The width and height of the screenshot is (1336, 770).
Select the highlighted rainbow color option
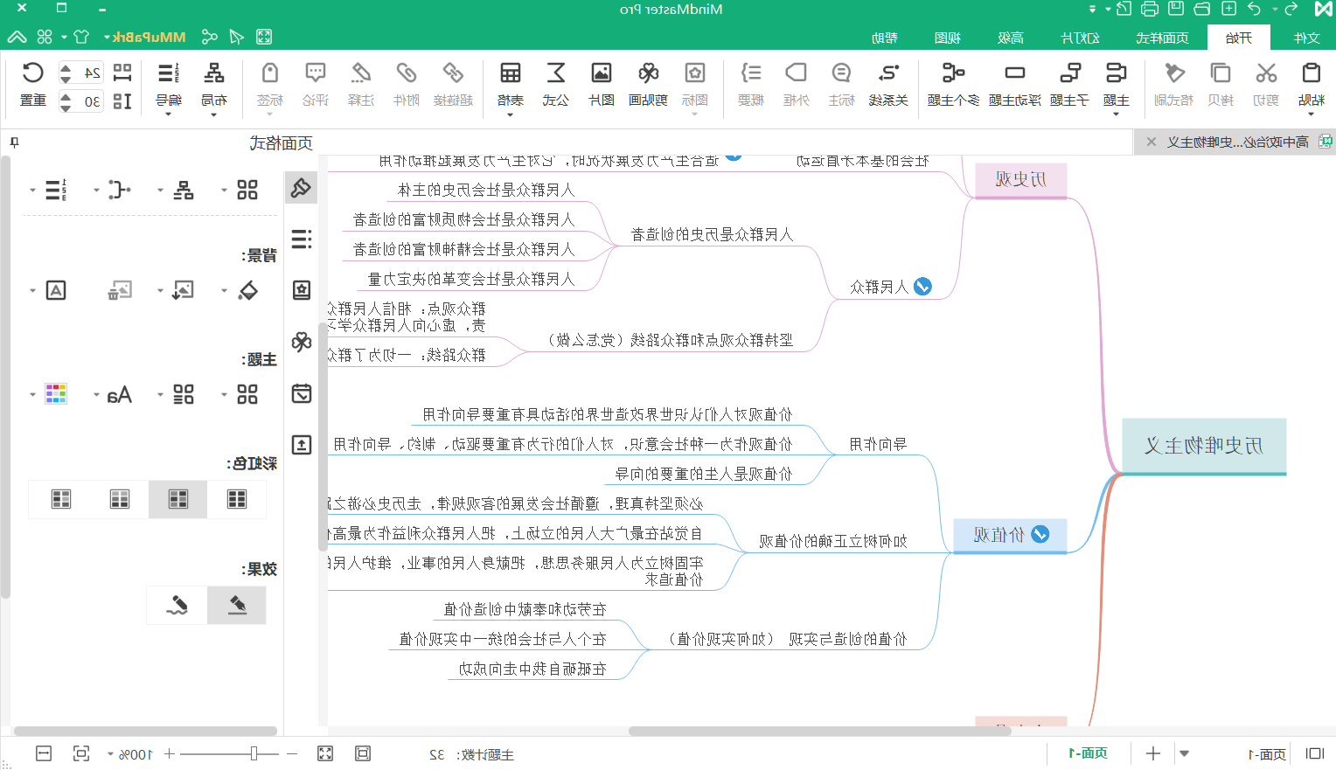[178, 499]
